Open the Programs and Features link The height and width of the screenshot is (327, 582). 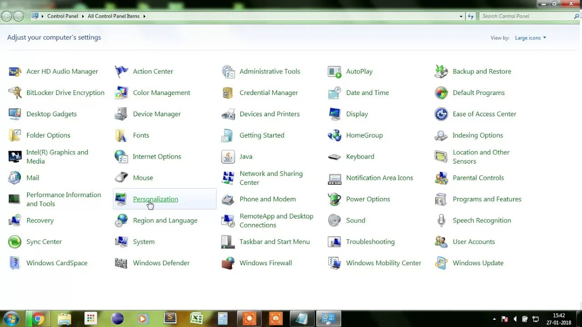pos(487,199)
